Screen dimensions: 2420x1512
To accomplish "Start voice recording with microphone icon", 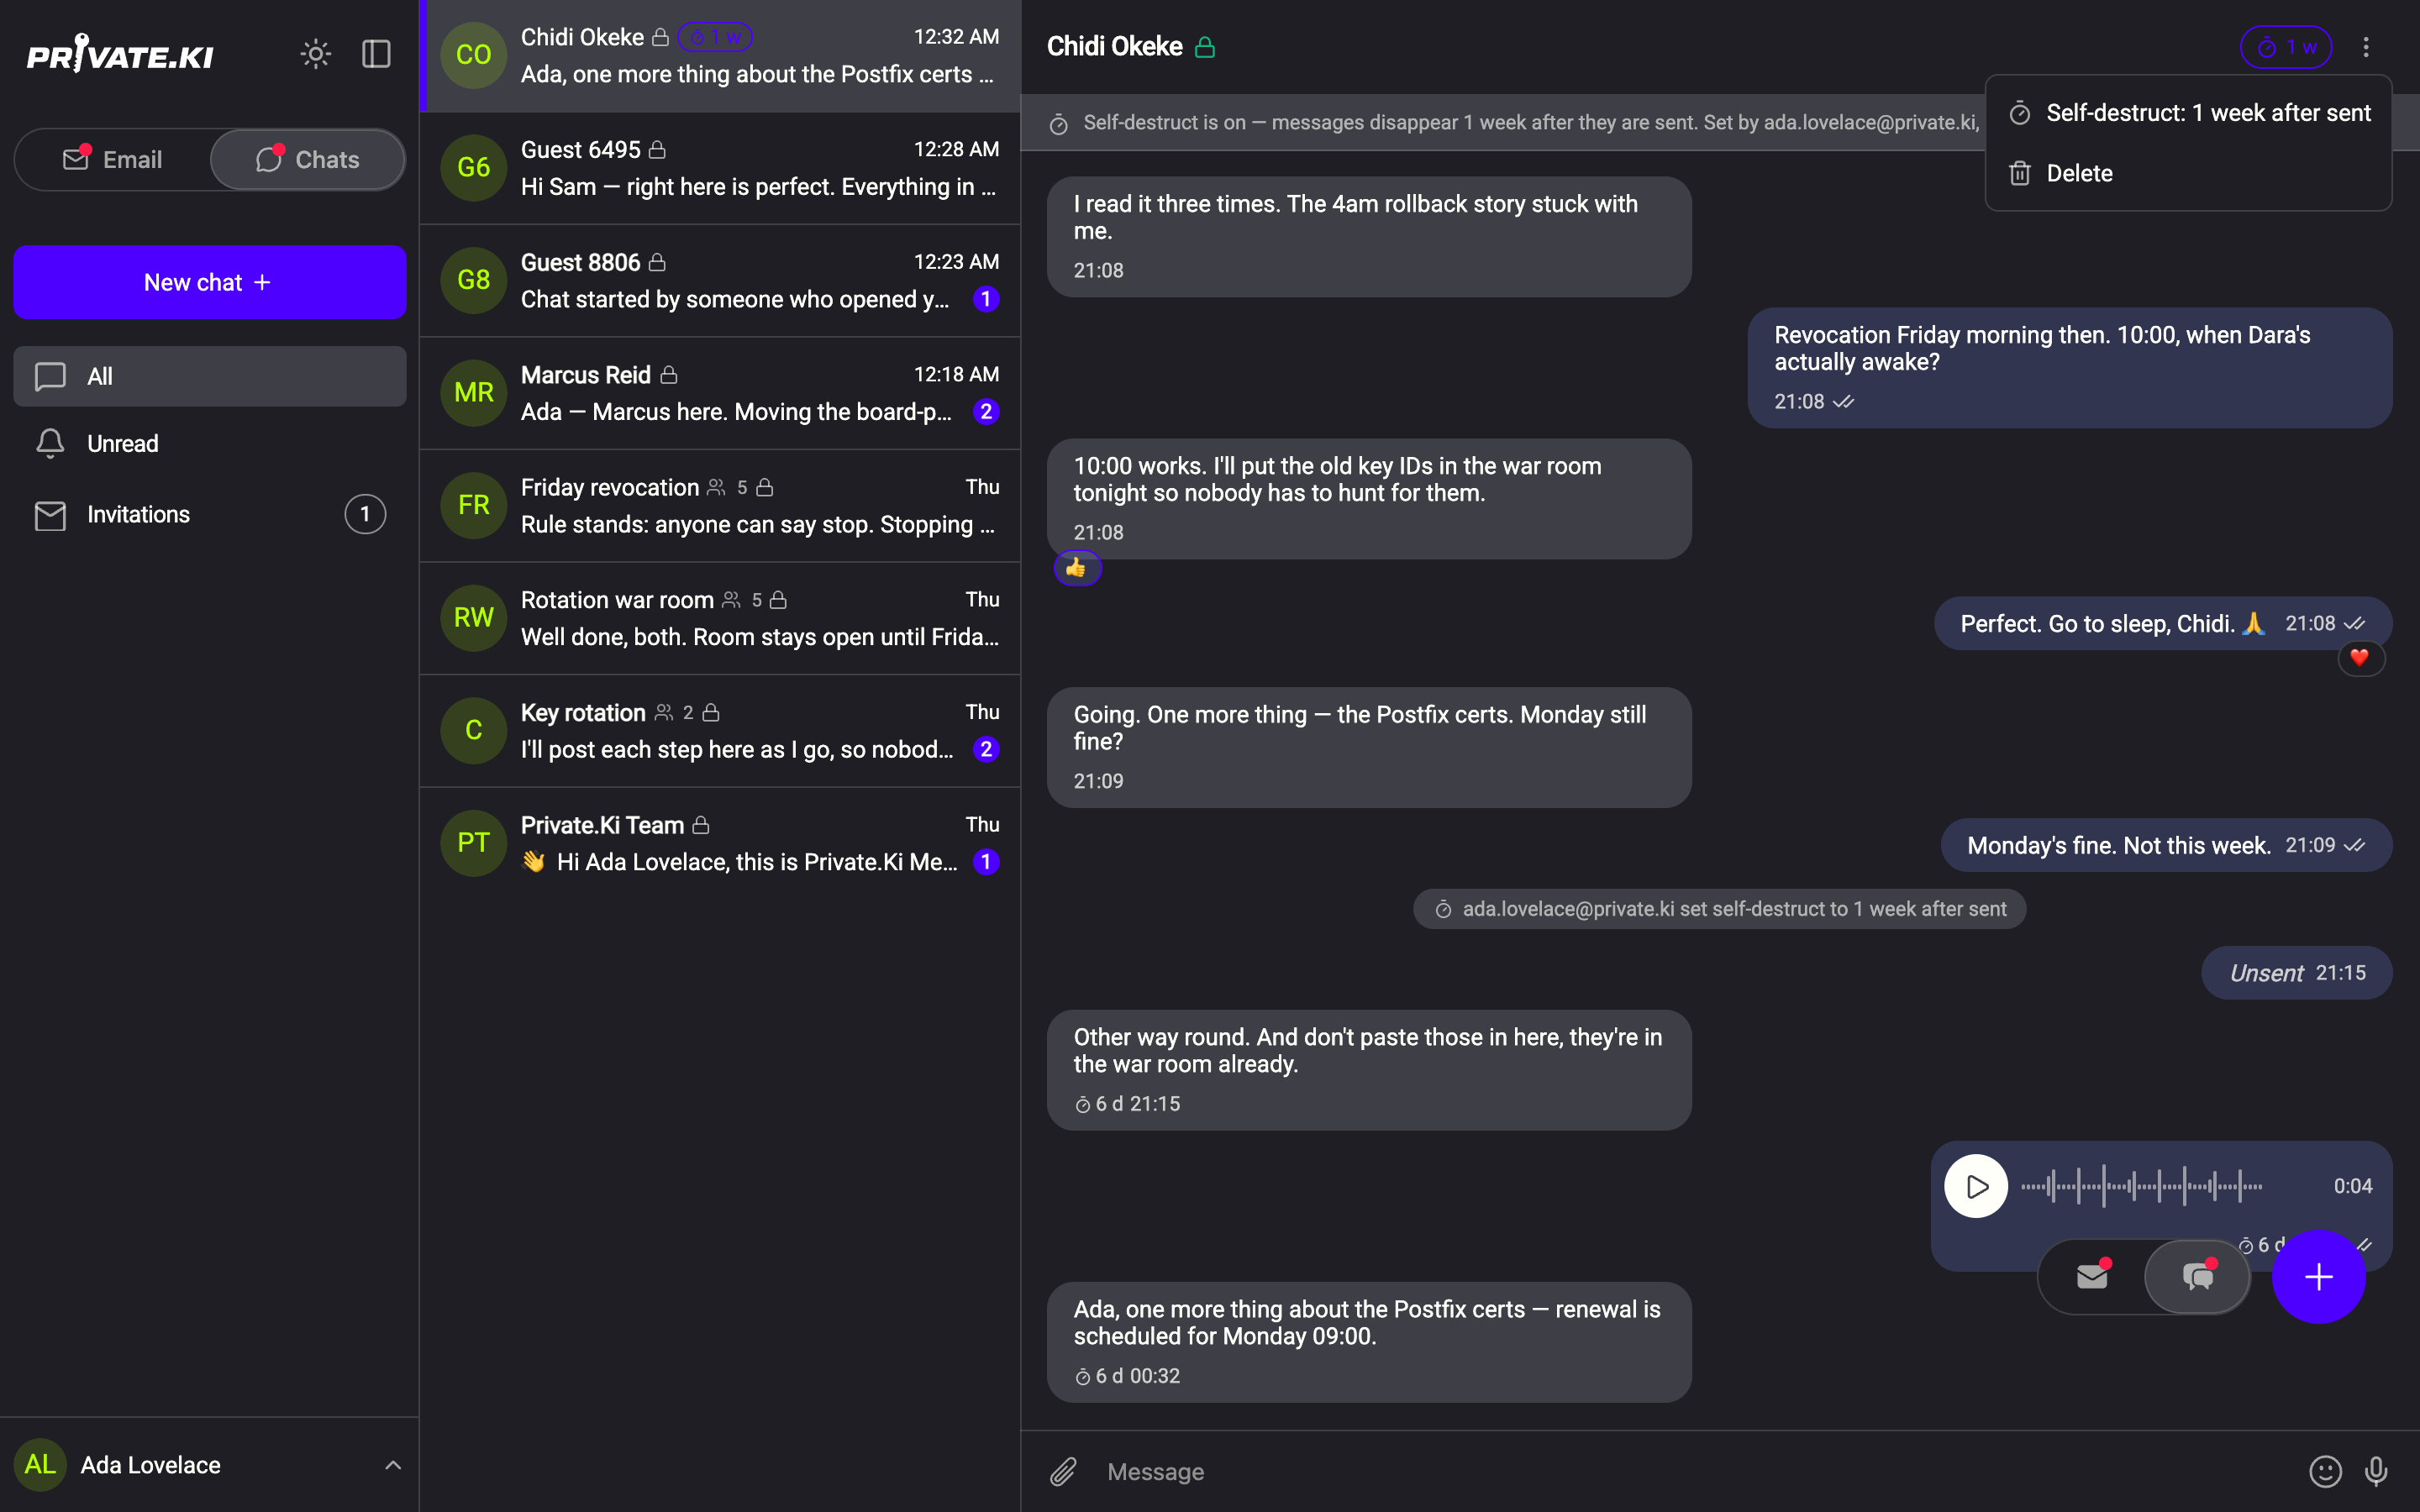I will [2377, 1471].
